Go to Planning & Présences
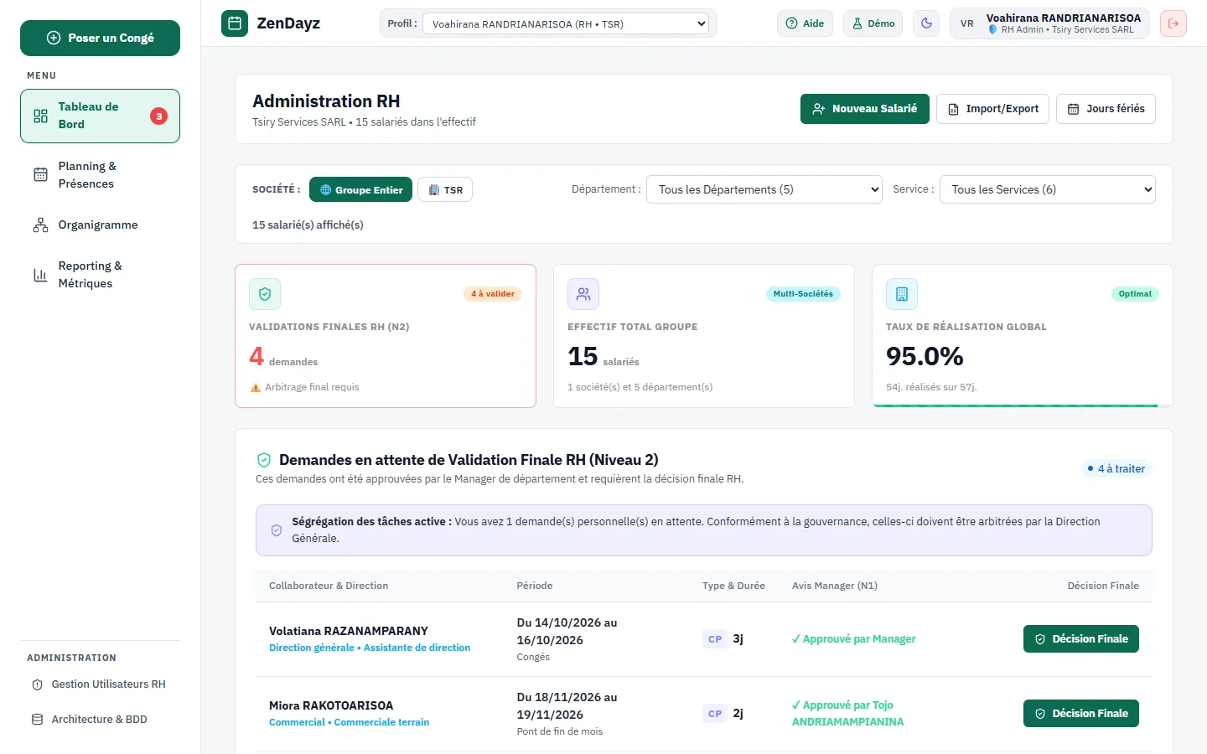This screenshot has width=1207, height=754. click(x=100, y=174)
